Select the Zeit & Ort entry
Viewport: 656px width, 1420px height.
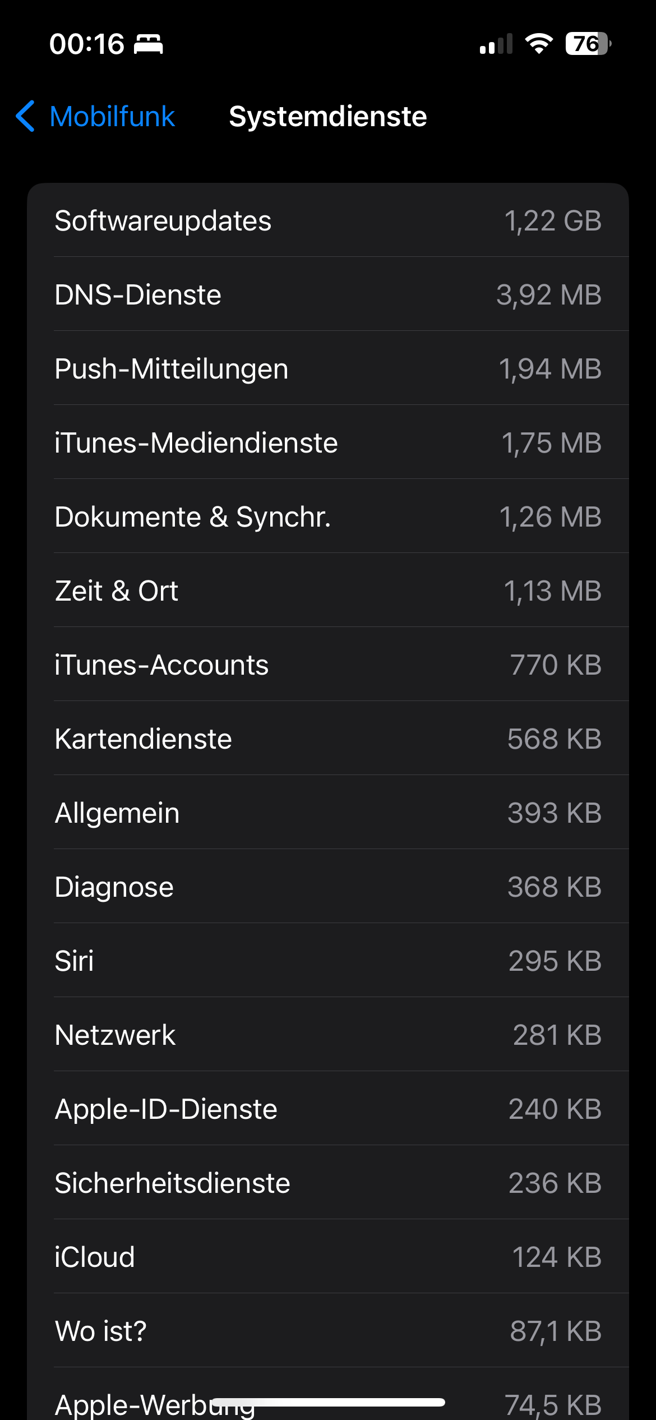click(x=328, y=591)
